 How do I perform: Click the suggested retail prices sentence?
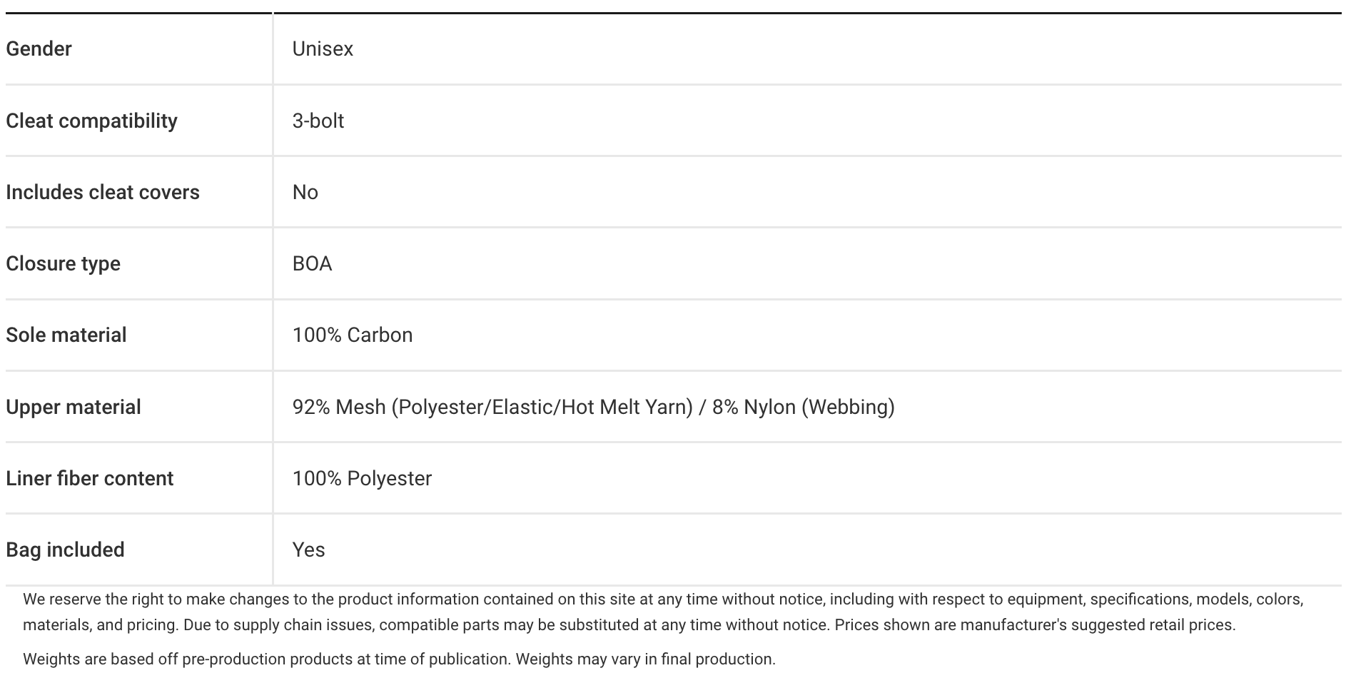1035,625
